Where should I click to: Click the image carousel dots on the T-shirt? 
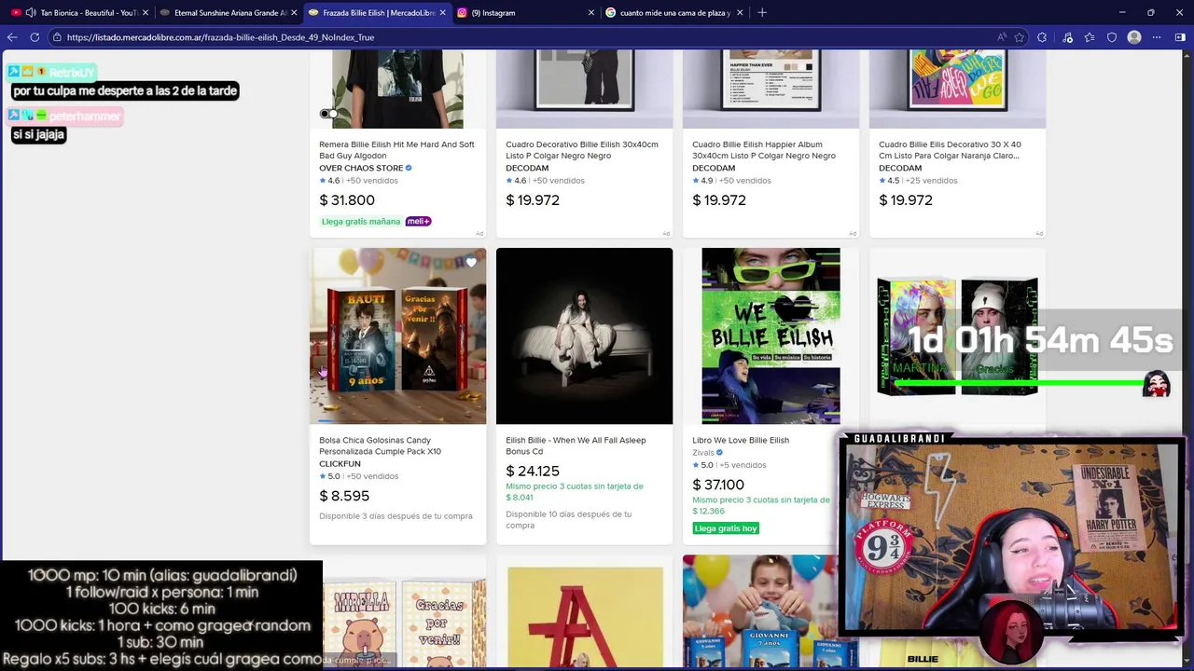click(x=328, y=114)
